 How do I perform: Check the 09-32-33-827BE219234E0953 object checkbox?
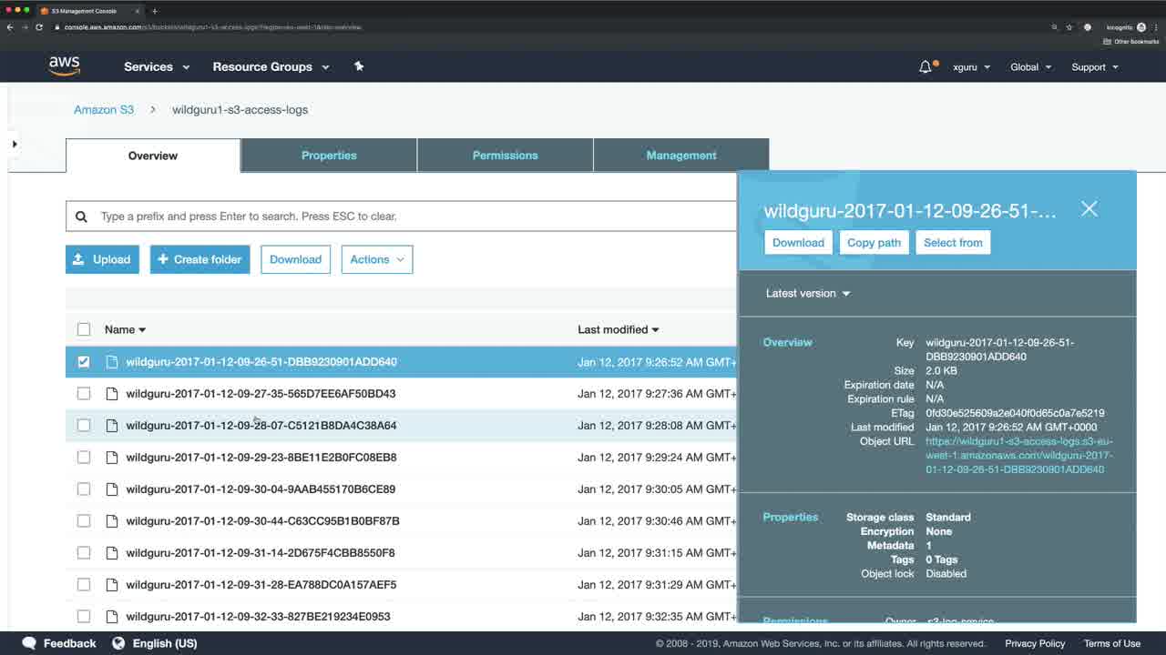84,617
